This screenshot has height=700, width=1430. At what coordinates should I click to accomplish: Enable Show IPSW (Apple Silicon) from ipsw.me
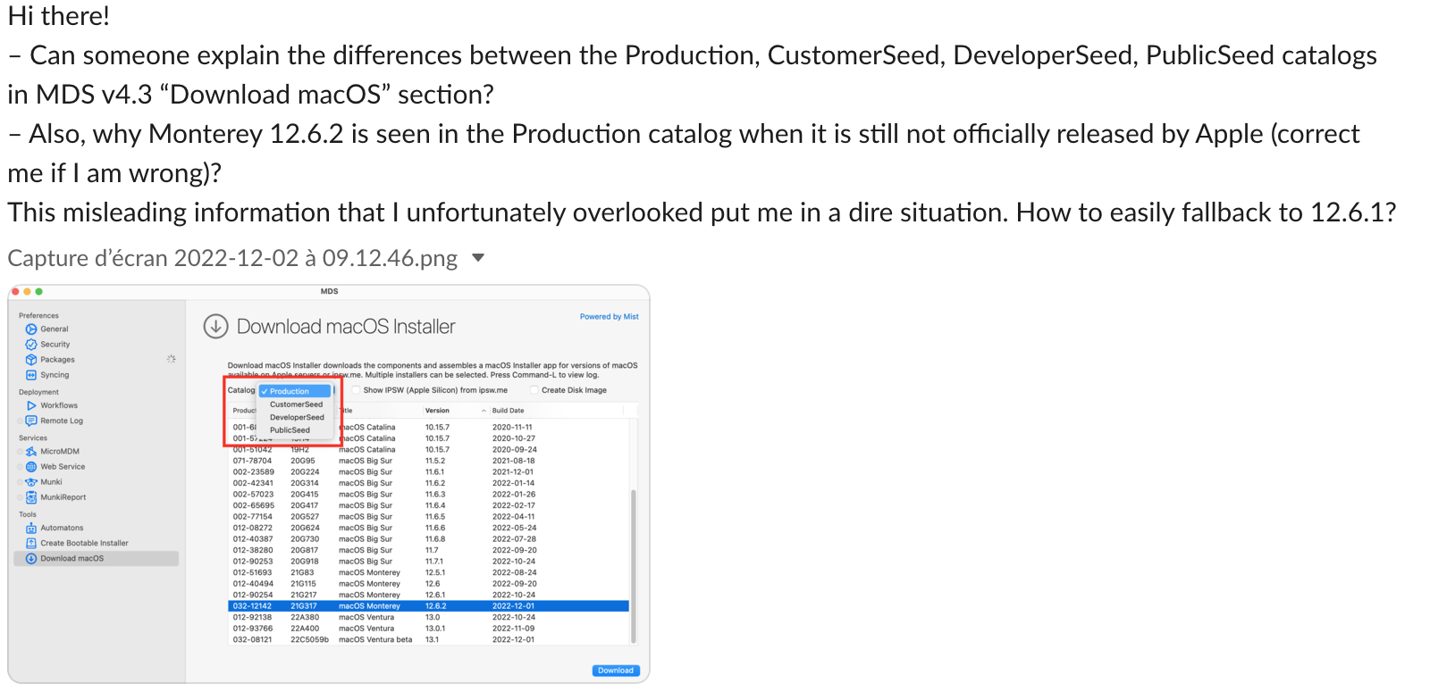[357, 390]
